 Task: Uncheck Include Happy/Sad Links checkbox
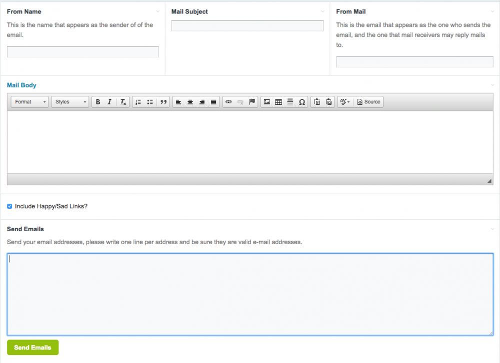coord(9,206)
